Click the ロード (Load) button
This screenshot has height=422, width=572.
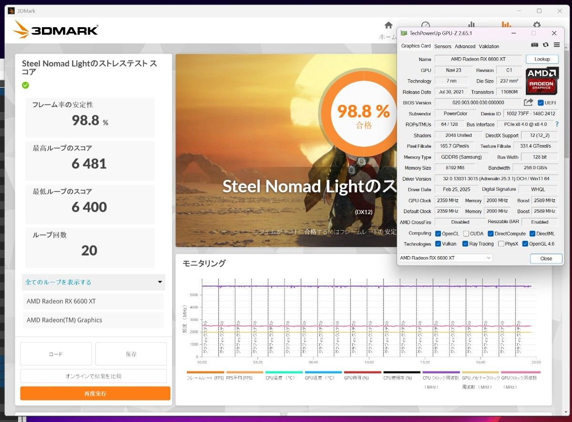56,354
